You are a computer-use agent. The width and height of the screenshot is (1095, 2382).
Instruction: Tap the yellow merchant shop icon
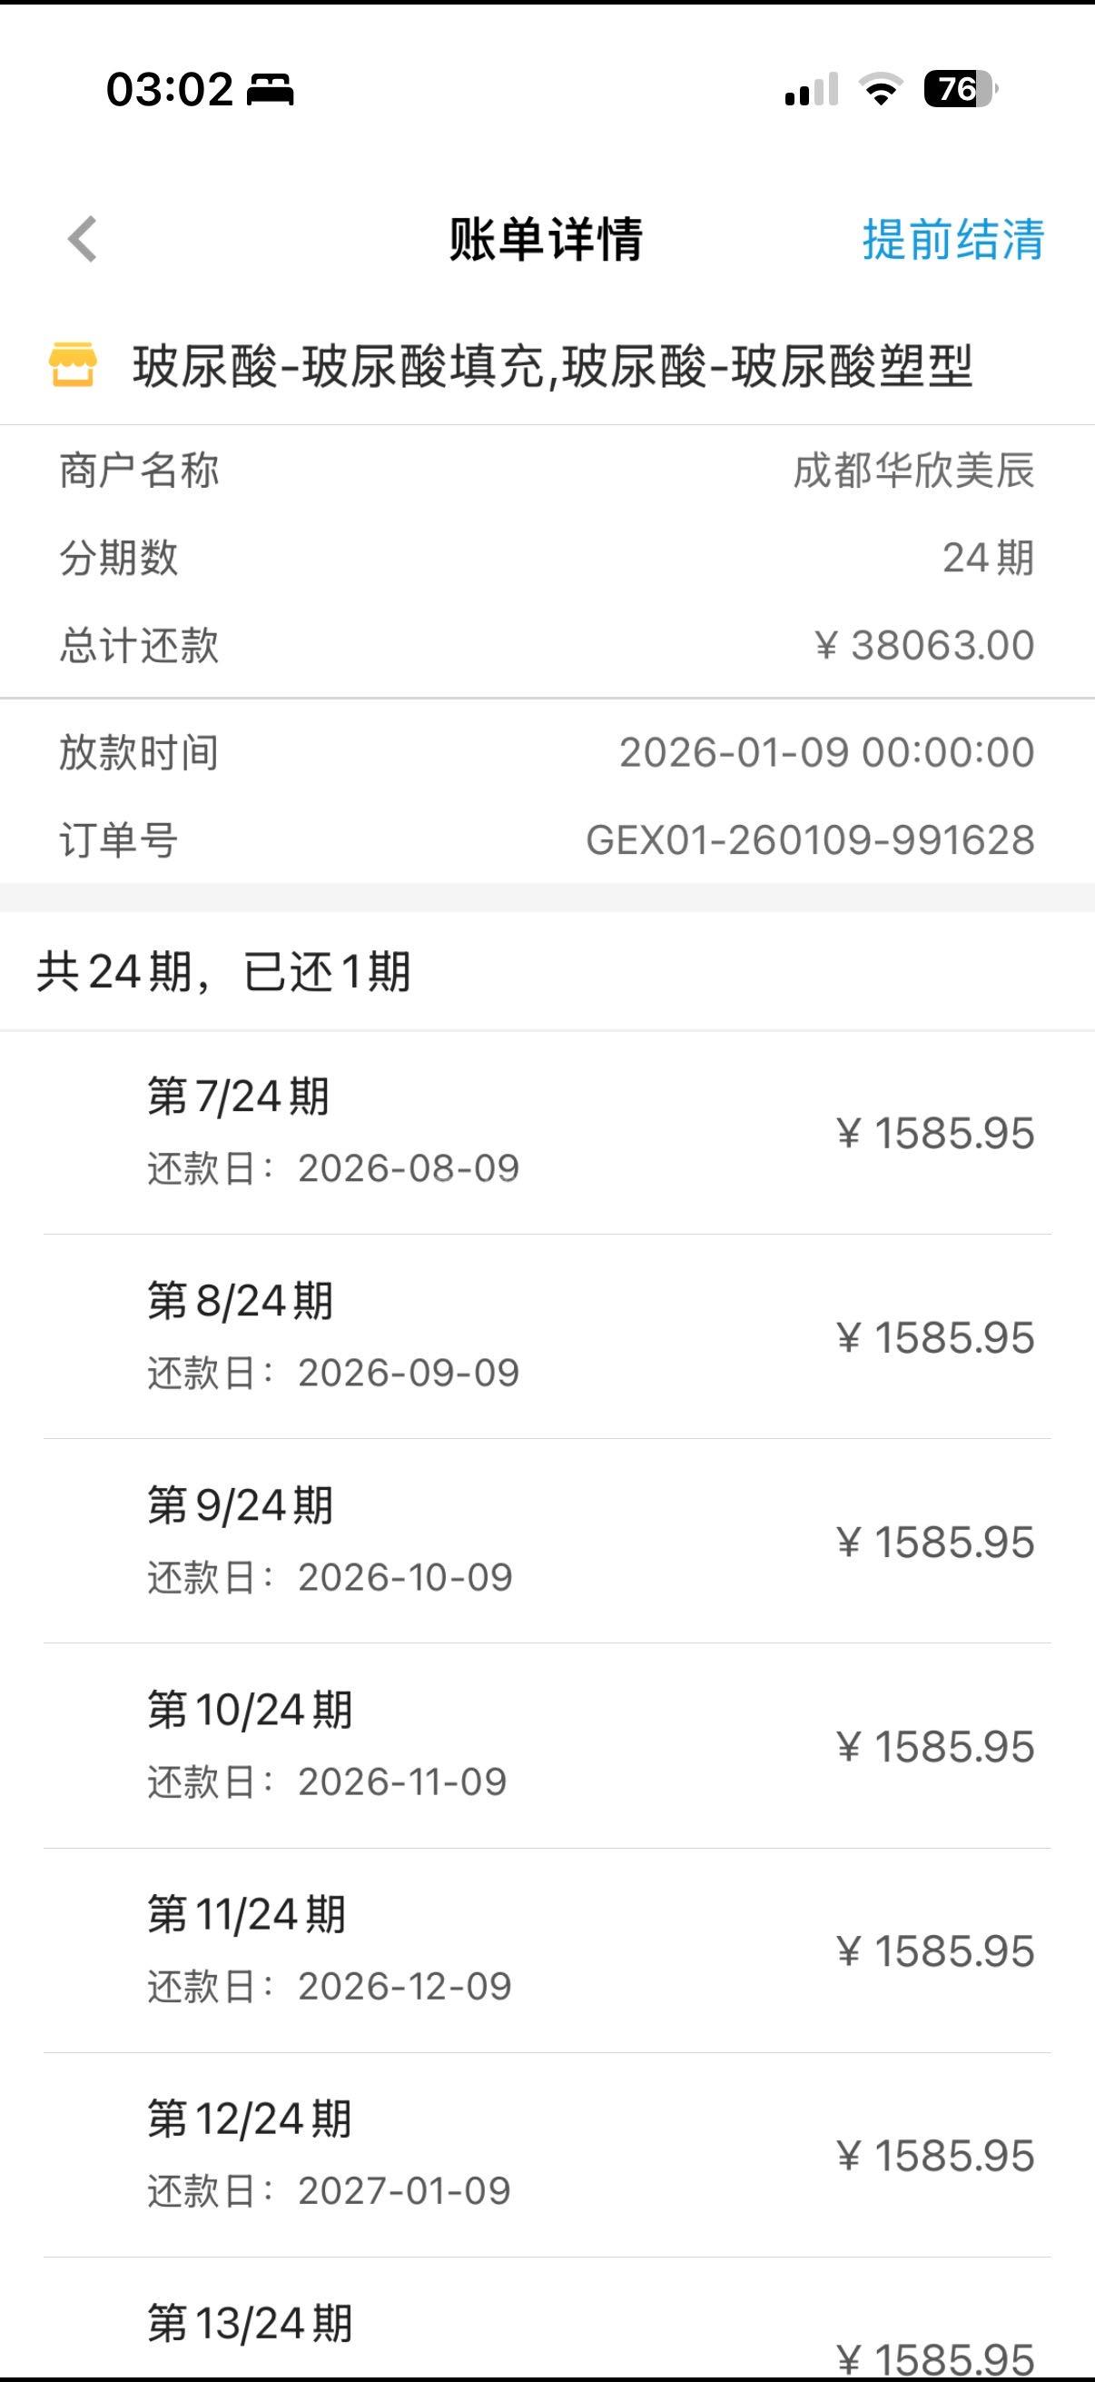pos(72,364)
